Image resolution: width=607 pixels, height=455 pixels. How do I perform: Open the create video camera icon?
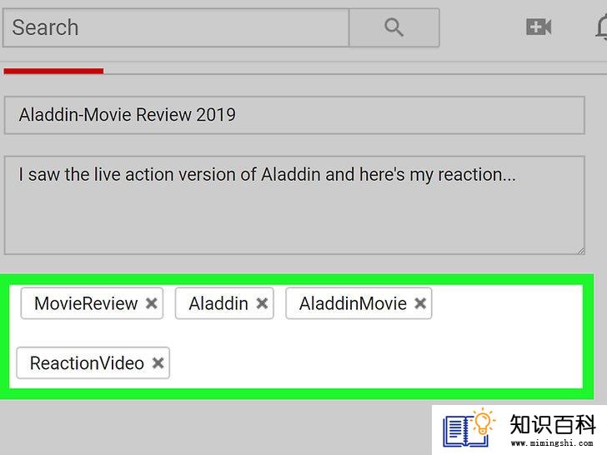pos(539,27)
